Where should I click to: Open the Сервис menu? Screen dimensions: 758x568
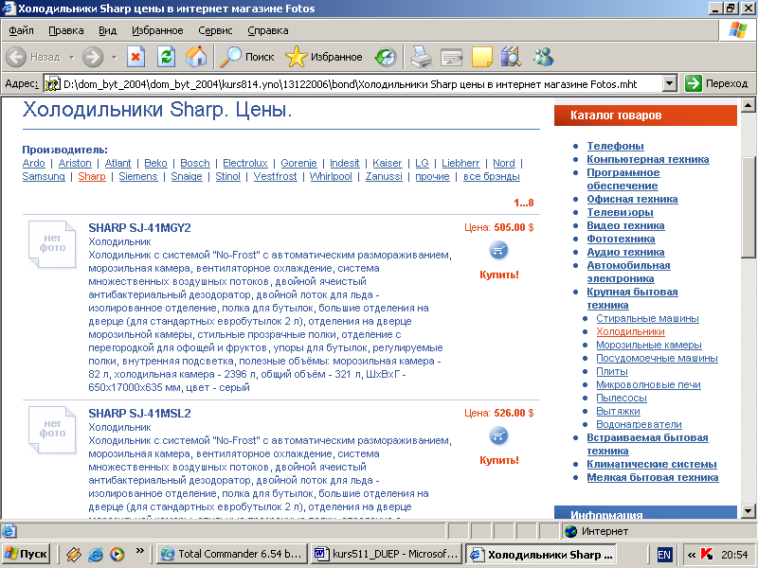click(215, 30)
